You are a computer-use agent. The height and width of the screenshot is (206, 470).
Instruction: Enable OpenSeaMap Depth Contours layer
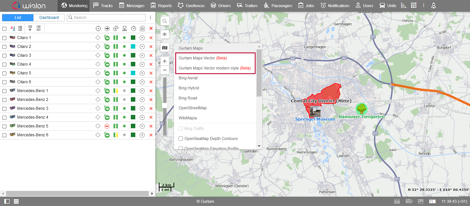click(x=181, y=139)
